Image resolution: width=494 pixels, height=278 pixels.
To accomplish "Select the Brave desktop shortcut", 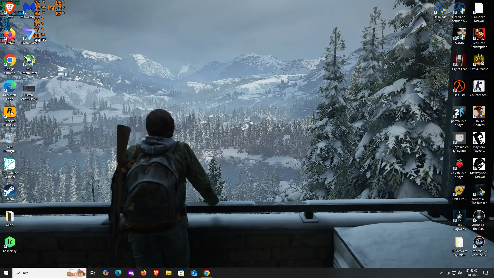I will coord(10,10).
